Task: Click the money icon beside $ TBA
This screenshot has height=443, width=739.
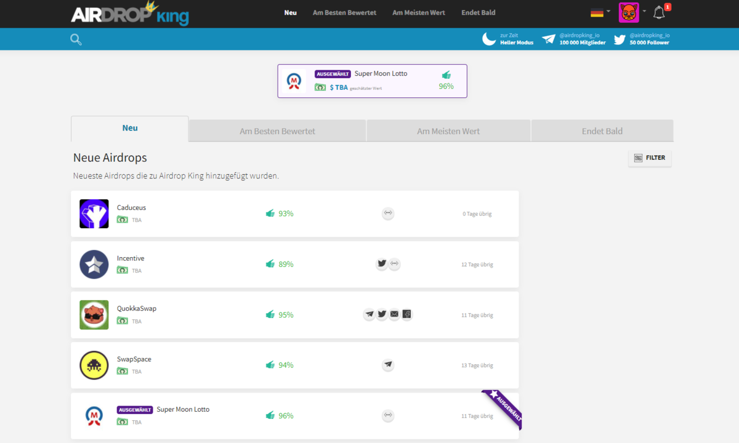Action: pyautogui.click(x=320, y=87)
